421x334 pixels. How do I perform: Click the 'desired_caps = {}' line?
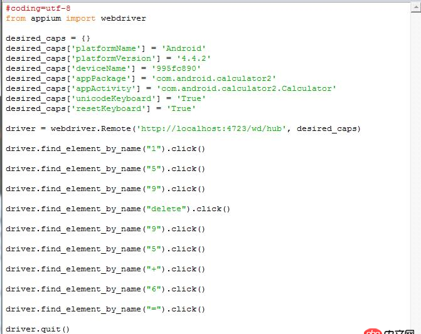tap(48, 39)
